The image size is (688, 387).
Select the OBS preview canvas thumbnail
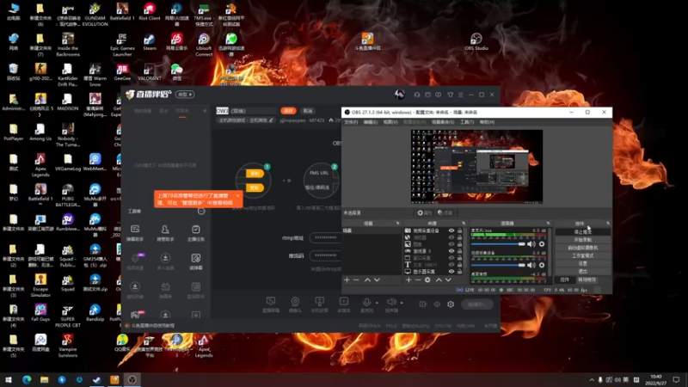[x=476, y=166]
